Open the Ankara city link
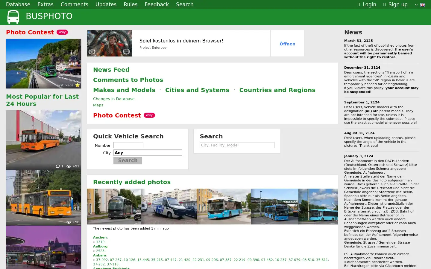431x269 pixels. click(x=100, y=255)
